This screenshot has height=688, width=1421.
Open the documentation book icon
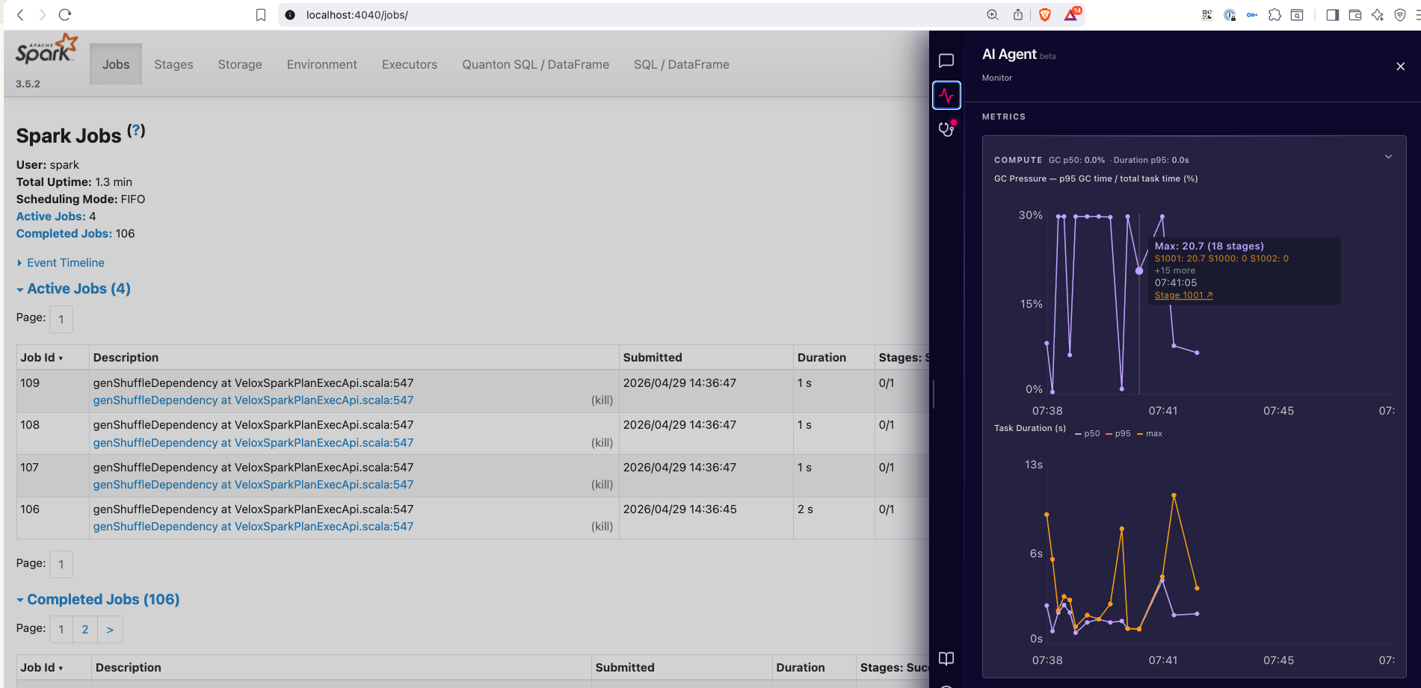946,658
